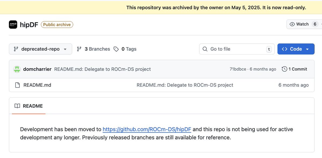Viewport: 322px width, 158px height.
Task: Click the Public archive badge
Action: pos(57,25)
